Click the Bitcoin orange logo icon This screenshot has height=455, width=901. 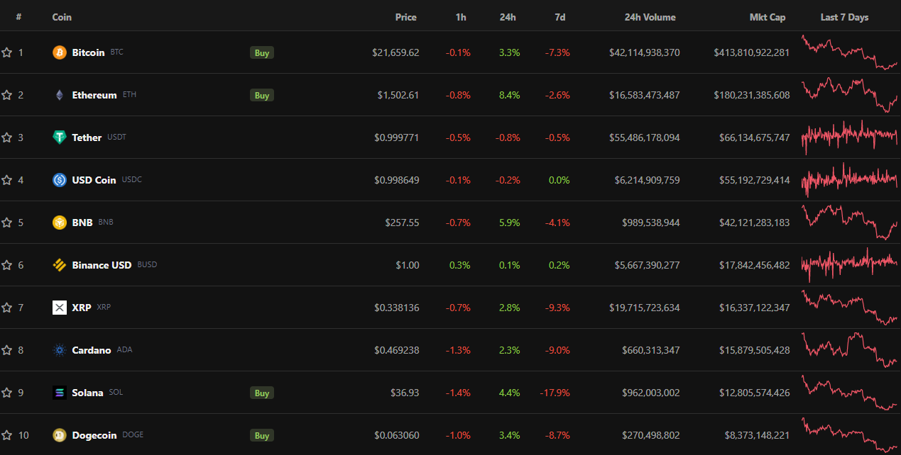click(60, 52)
